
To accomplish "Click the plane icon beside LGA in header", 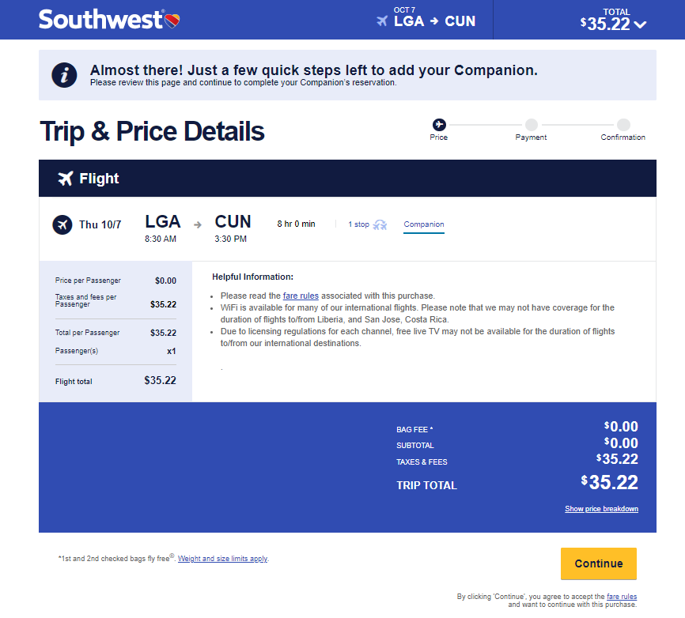I will tap(382, 21).
